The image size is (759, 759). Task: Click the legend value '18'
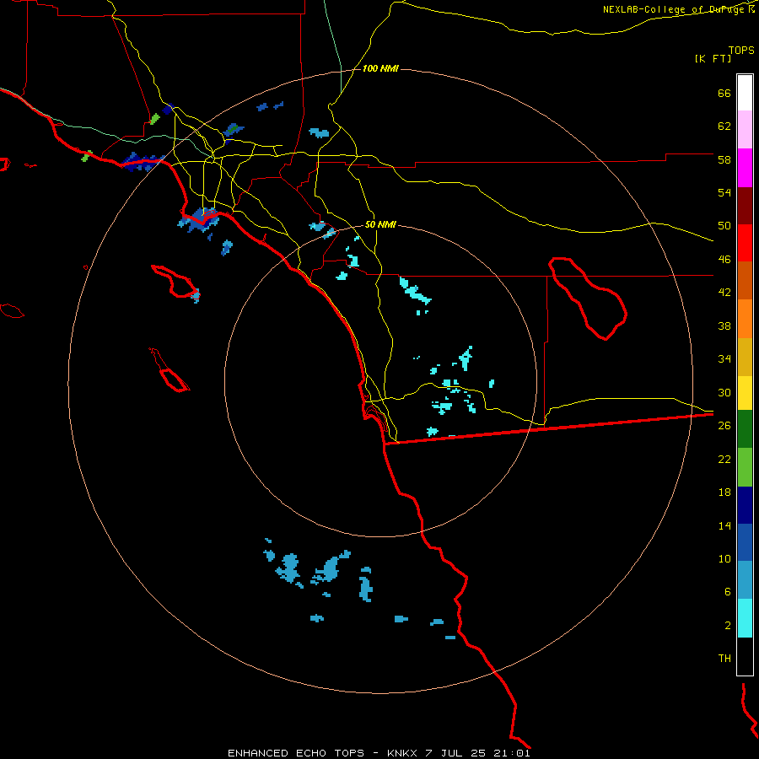724,493
